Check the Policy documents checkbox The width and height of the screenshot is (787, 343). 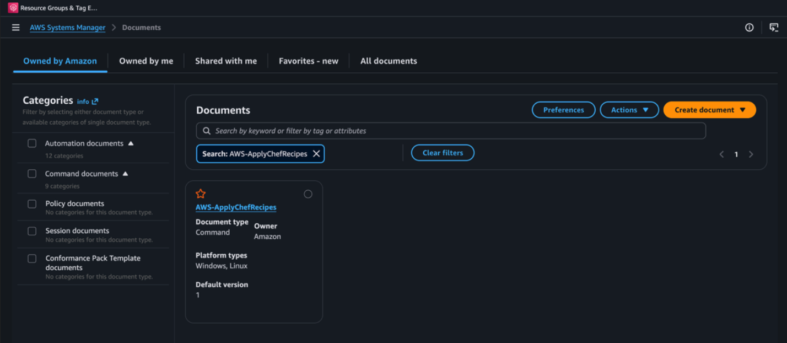(x=32, y=204)
